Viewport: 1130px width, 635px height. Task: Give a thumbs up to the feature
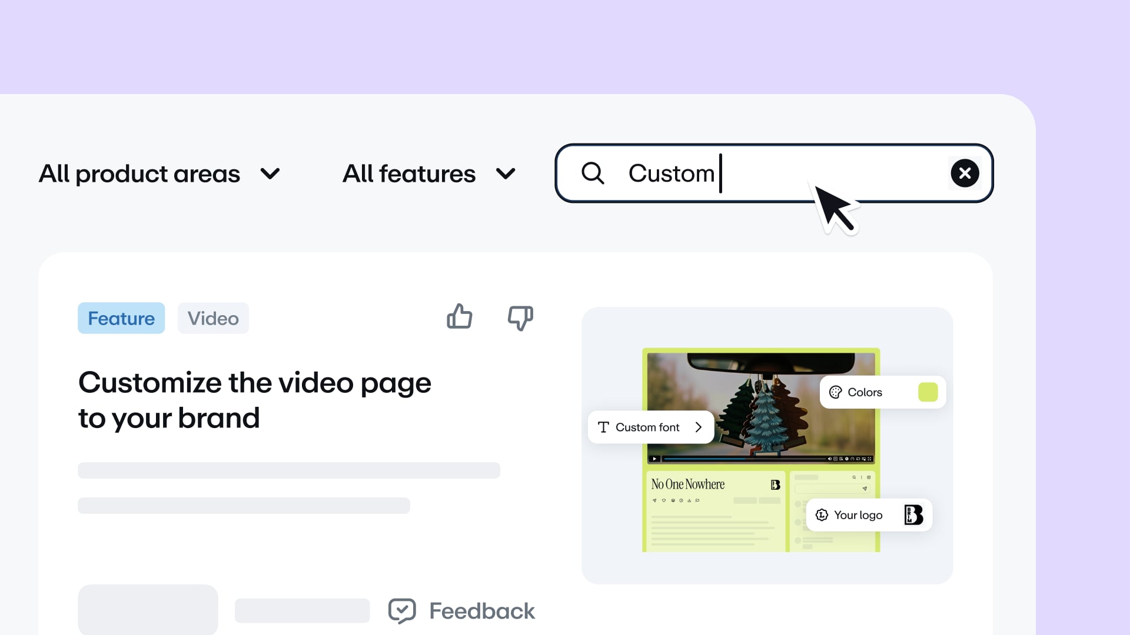click(460, 316)
